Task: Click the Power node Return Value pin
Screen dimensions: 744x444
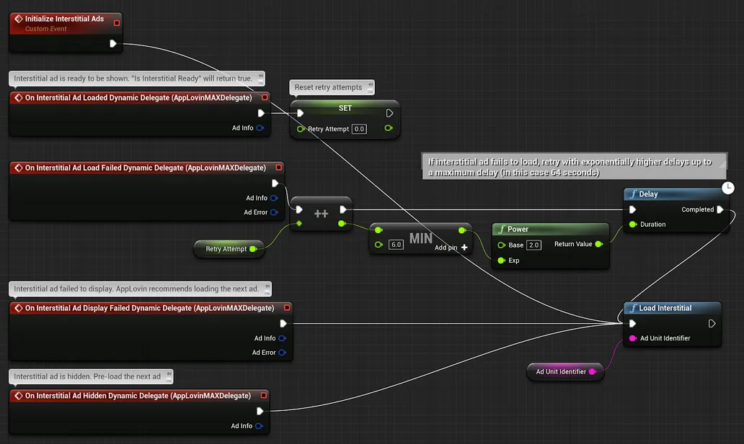Action: coord(598,244)
